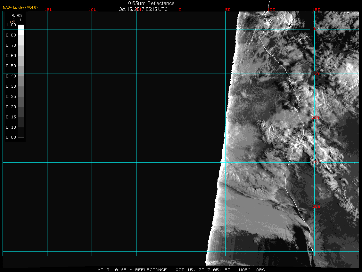Click the 5E longitude label
Viewport: 362px width, 272px height.
228,10
